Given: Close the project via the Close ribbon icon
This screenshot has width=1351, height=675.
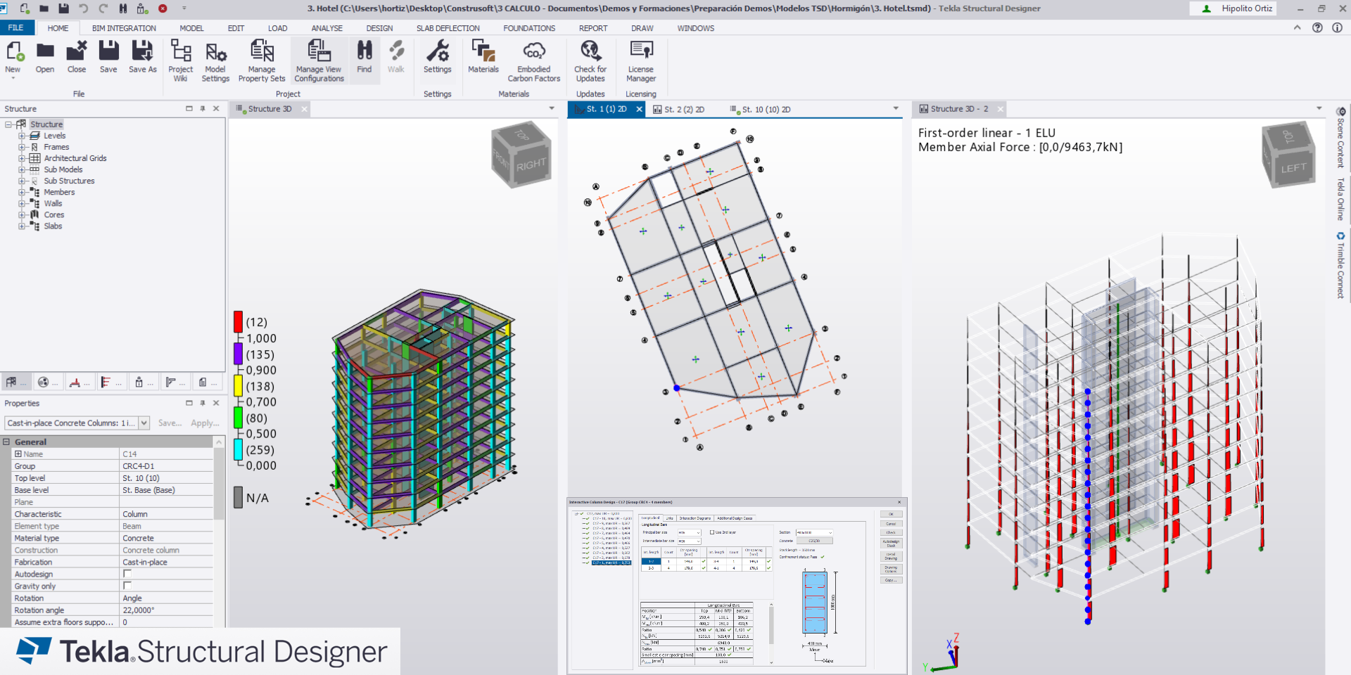Looking at the screenshot, I should click(x=77, y=58).
